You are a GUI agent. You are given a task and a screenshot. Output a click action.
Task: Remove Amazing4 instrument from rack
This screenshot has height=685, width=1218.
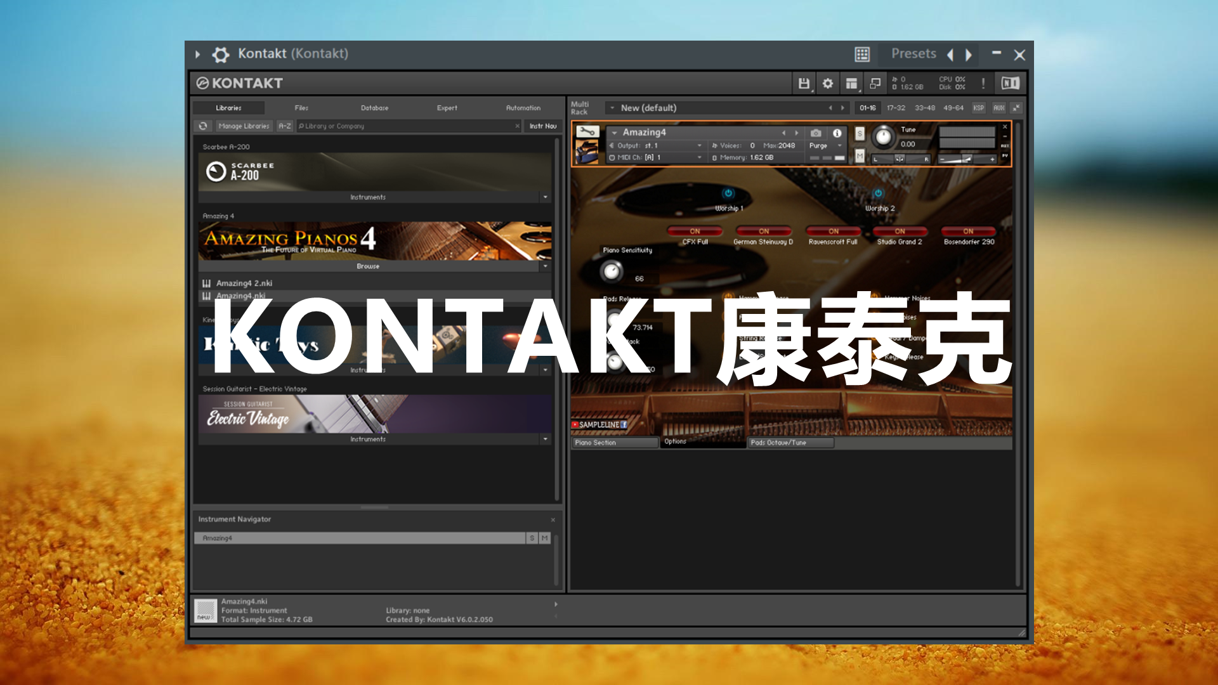click(x=1005, y=127)
